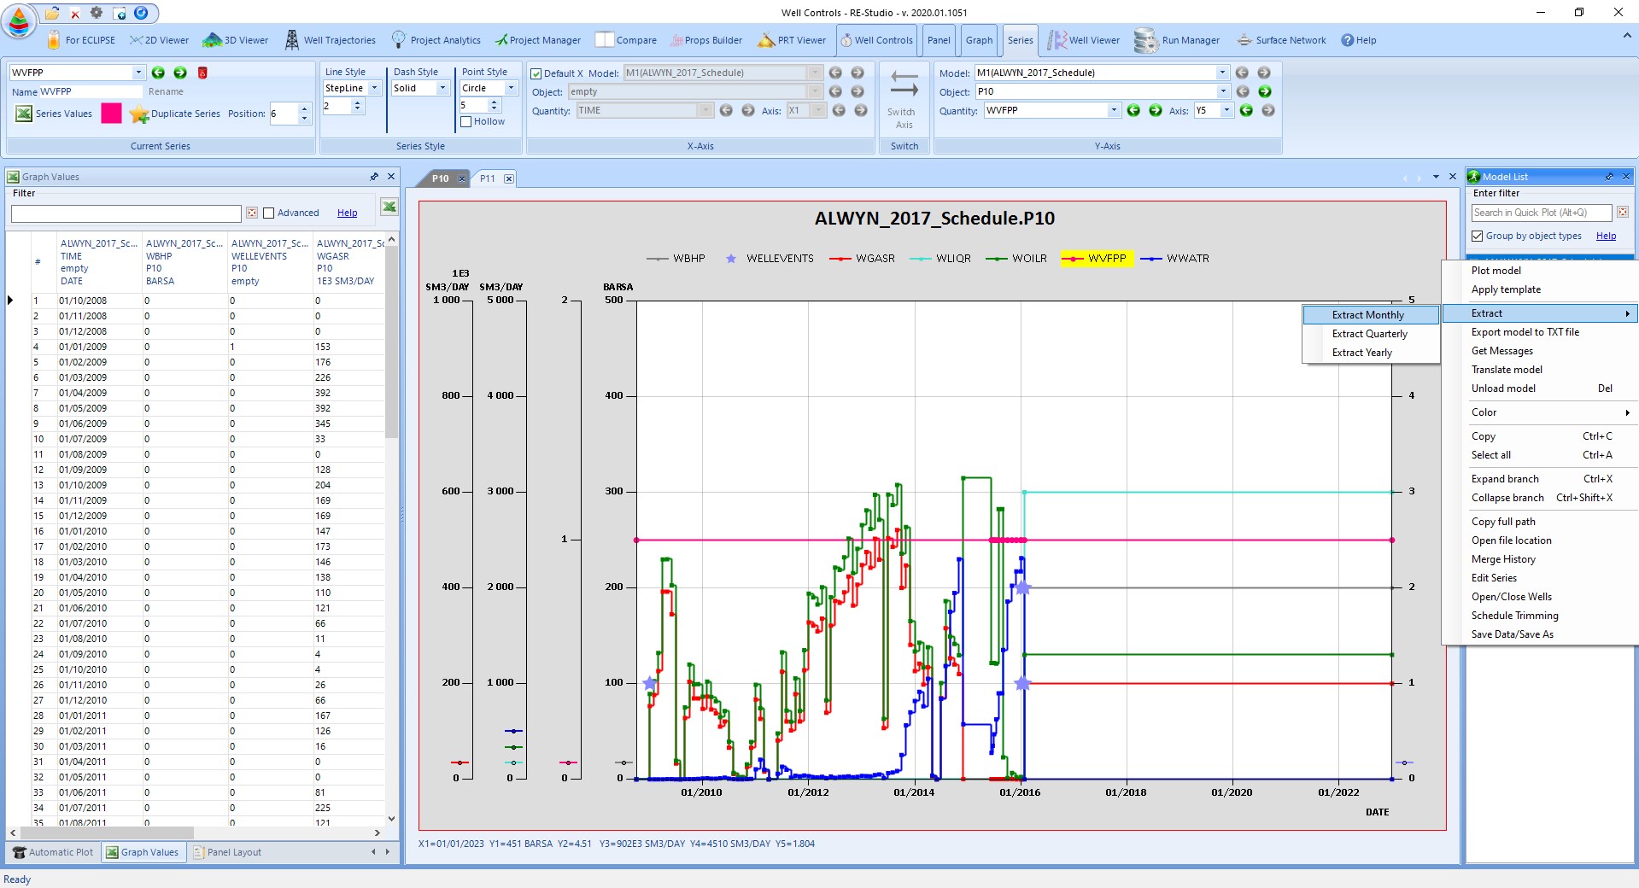Export graph values to Excel icon
This screenshot has width=1639, height=888.
click(389, 207)
